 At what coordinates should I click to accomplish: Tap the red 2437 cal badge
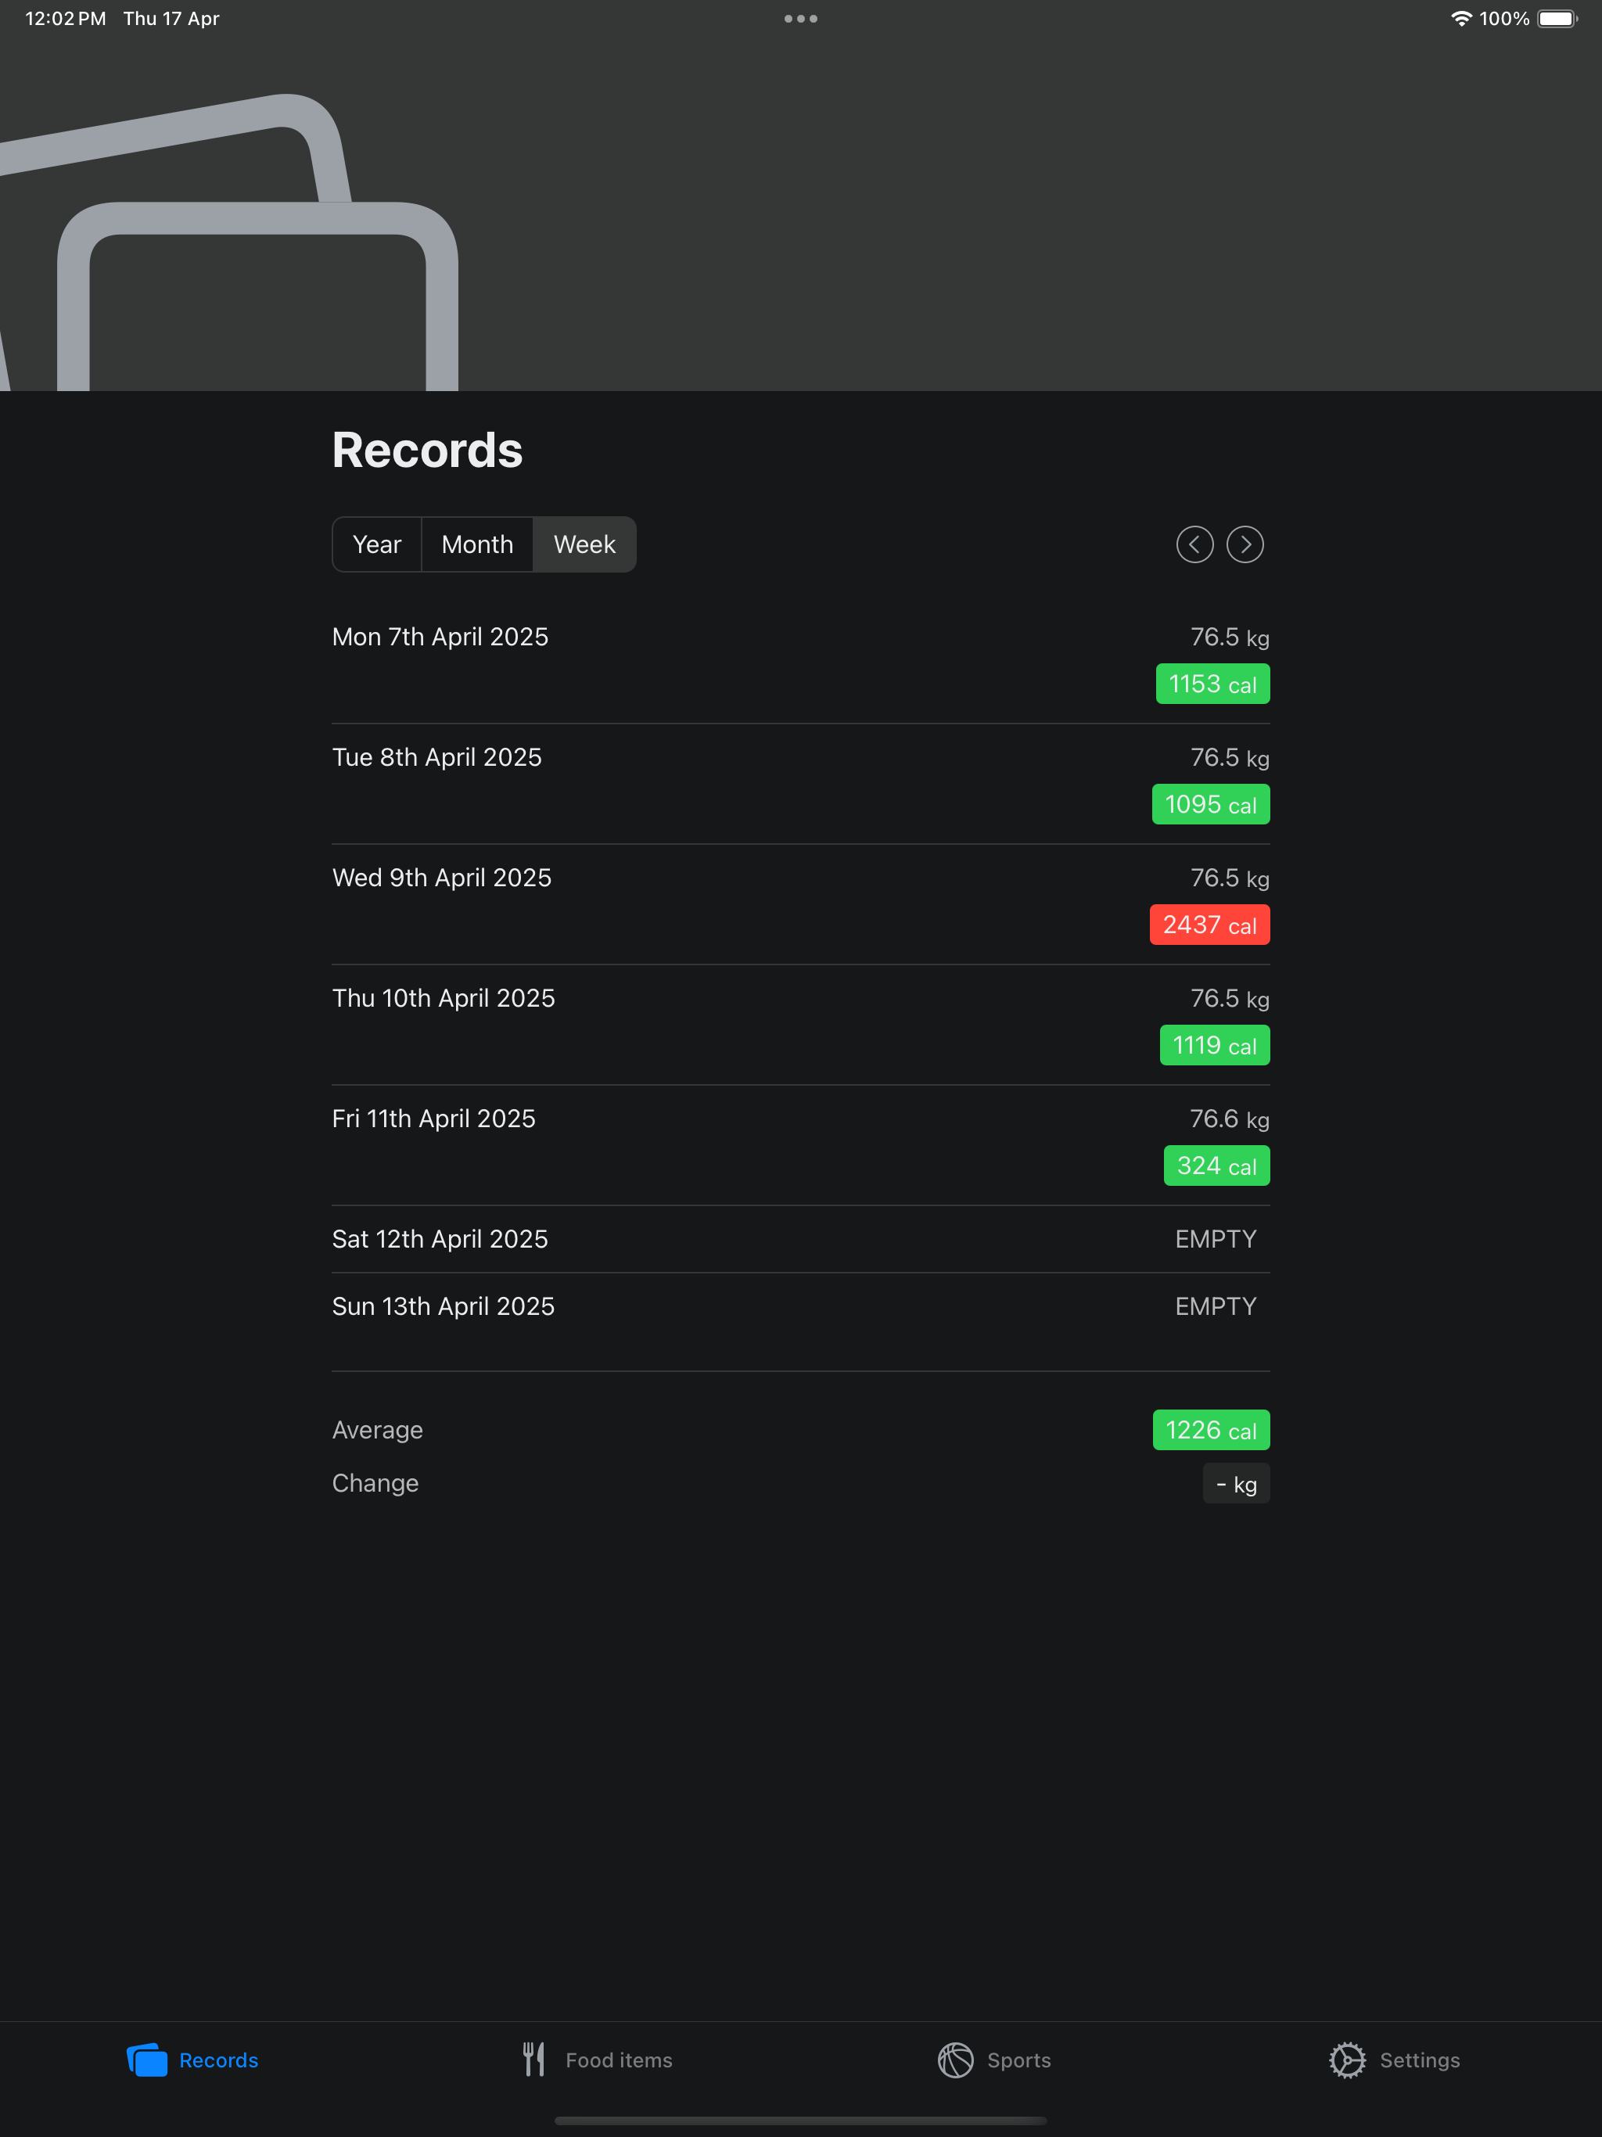[x=1209, y=925]
